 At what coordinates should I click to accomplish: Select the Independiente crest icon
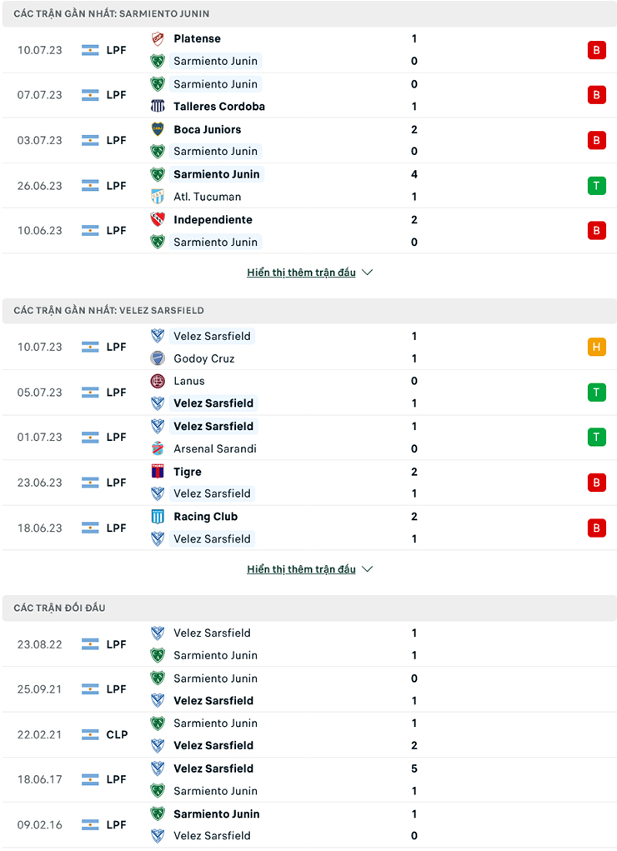pos(158,219)
